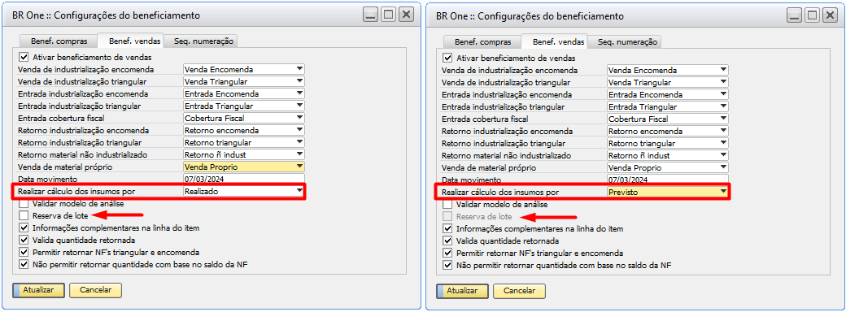The image size is (846, 312).
Task: Close the left configuration window
Action: [x=406, y=15]
